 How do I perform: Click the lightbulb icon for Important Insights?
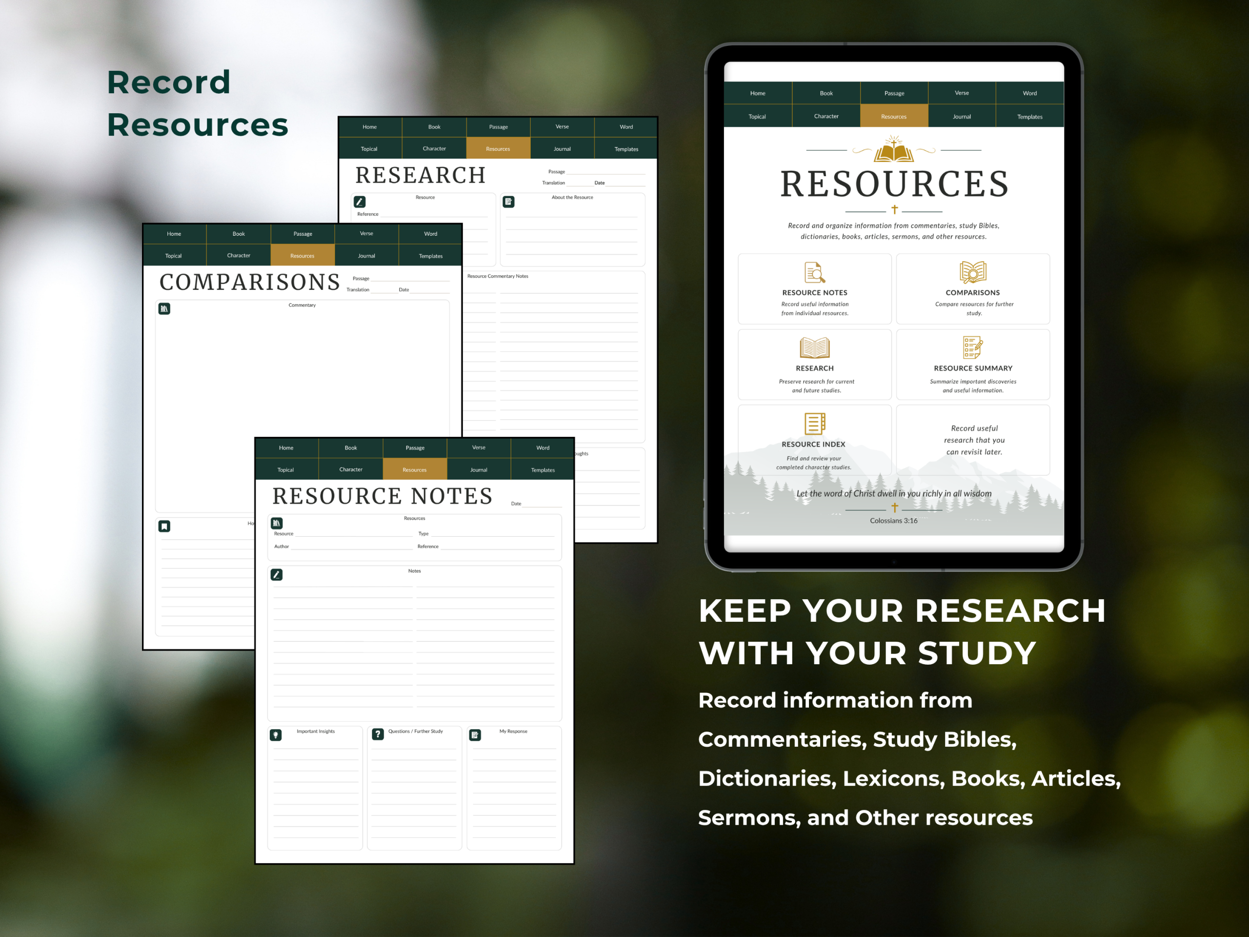point(276,735)
